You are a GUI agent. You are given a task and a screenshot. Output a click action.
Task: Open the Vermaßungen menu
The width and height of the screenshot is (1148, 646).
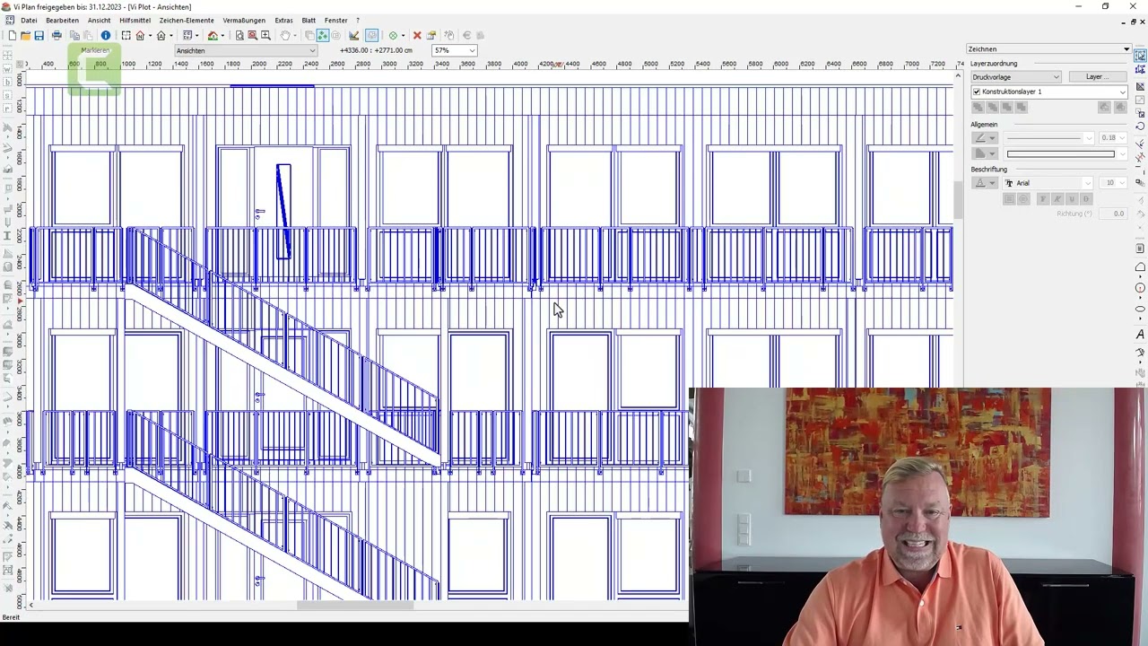tap(244, 20)
